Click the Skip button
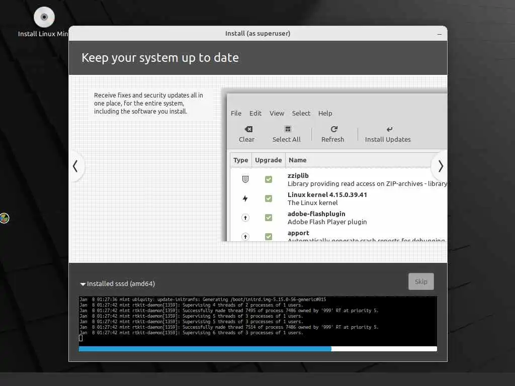The image size is (515, 386). pos(421,281)
